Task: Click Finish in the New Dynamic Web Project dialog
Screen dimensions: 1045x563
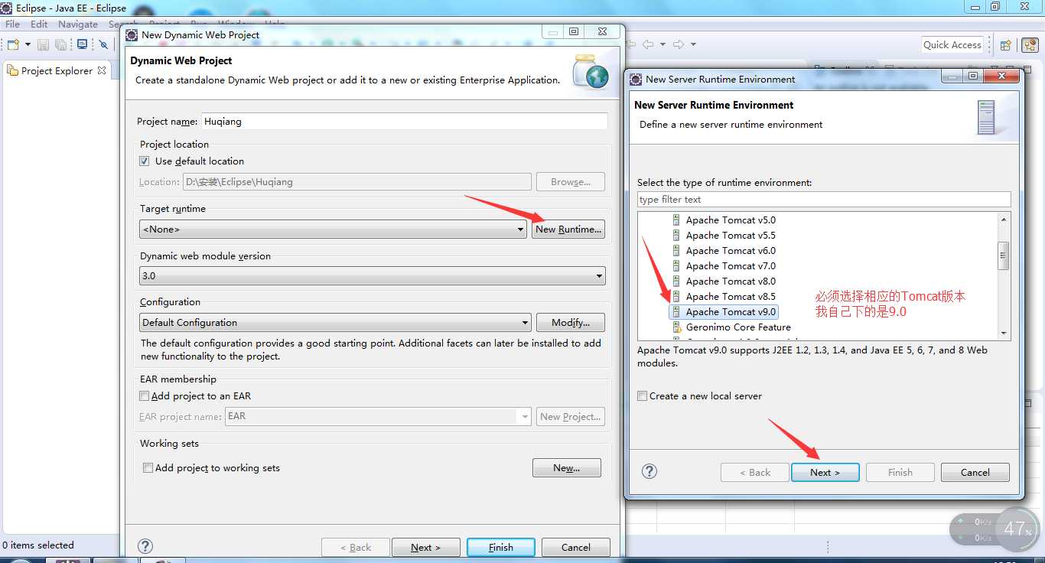Action: coord(501,547)
